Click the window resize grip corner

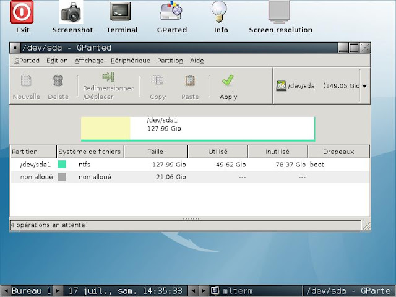(x=366, y=225)
